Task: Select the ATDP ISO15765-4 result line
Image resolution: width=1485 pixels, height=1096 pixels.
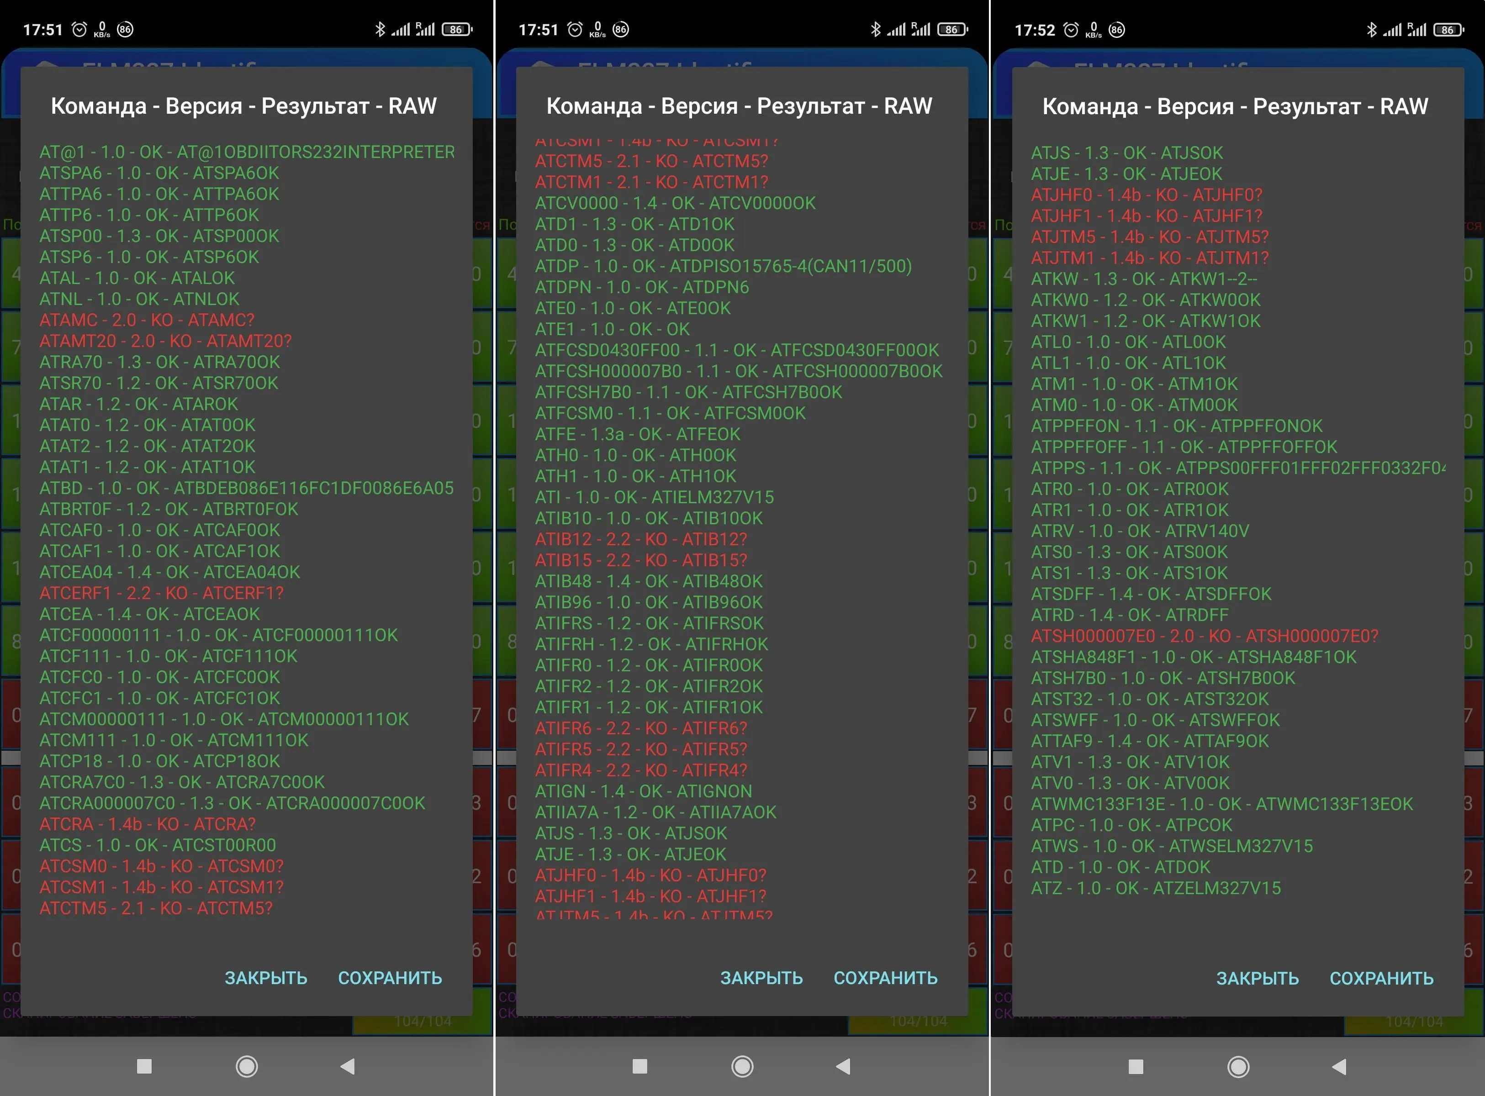Action: [x=723, y=266]
